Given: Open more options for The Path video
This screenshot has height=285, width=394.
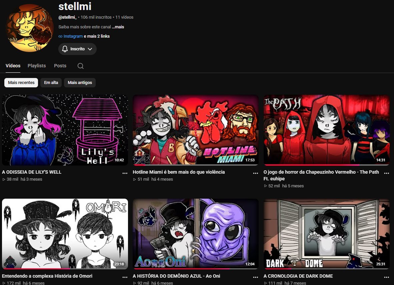Looking at the screenshot, I should point(386,173).
